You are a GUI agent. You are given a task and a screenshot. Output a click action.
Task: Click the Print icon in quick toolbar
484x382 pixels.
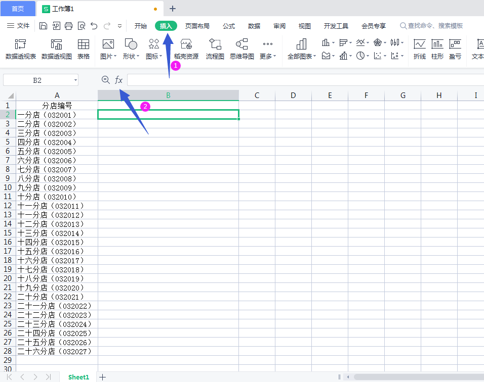point(68,26)
